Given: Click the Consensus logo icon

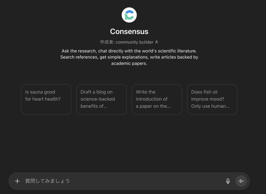Looking at the screenshot, I should click(x=129, y=15).
